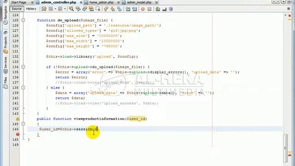The height and width of the screenshot is (166, 295).
Task: Go to Next Bookmark icon
Action: click(112, 9)
